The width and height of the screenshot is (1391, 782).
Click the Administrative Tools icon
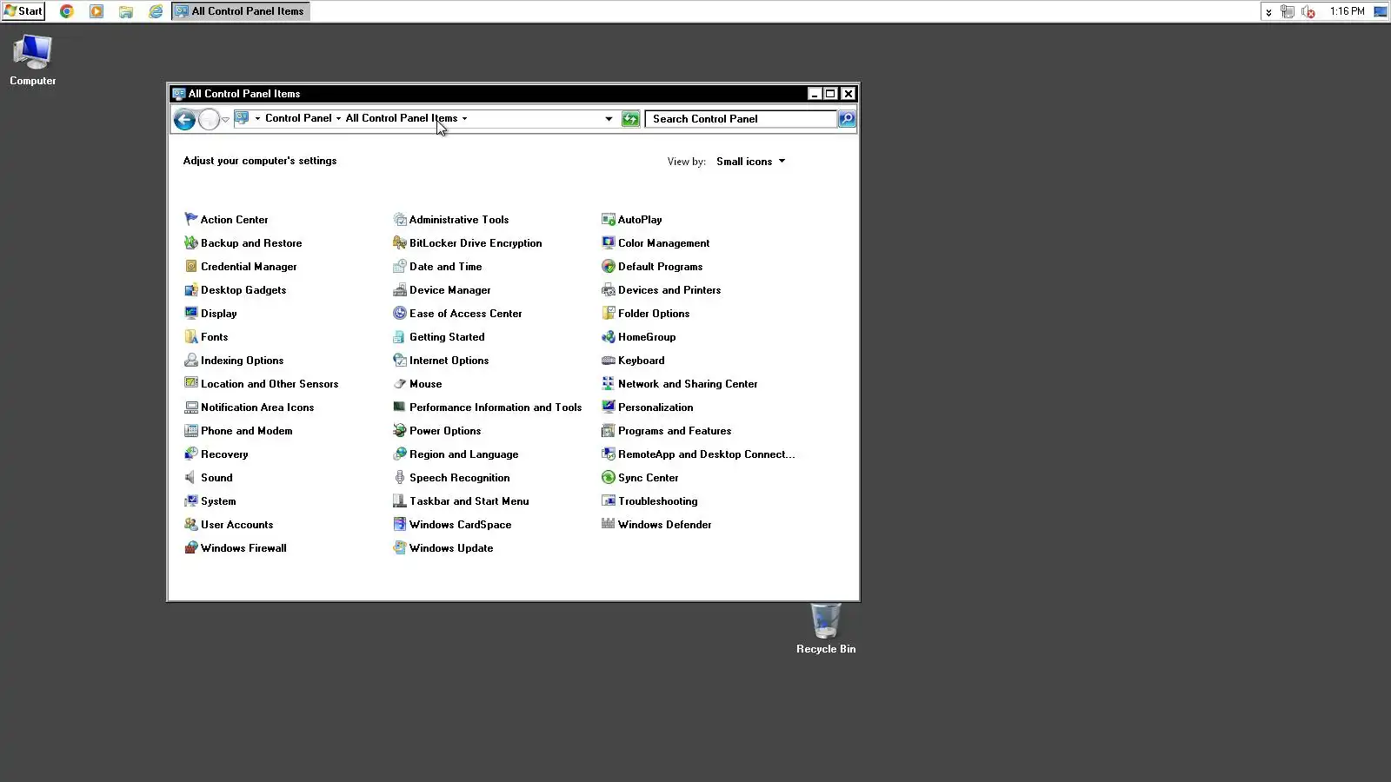click(400, 219)
